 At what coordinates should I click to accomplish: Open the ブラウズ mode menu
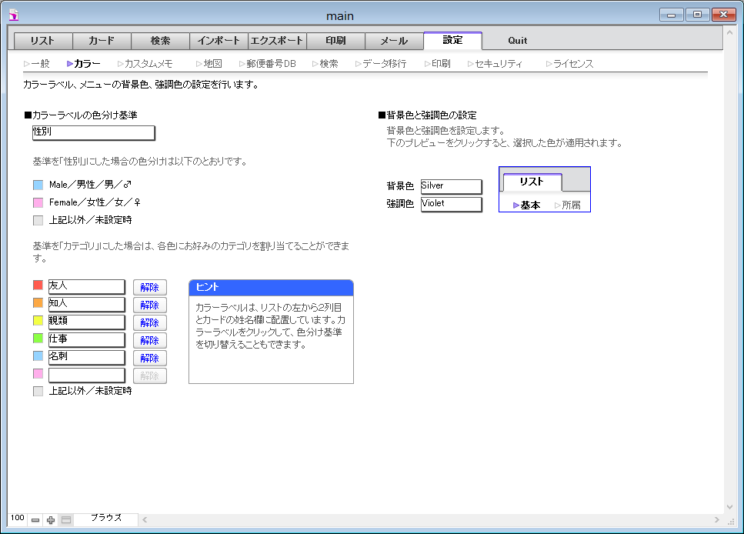(x=106, y=519)
